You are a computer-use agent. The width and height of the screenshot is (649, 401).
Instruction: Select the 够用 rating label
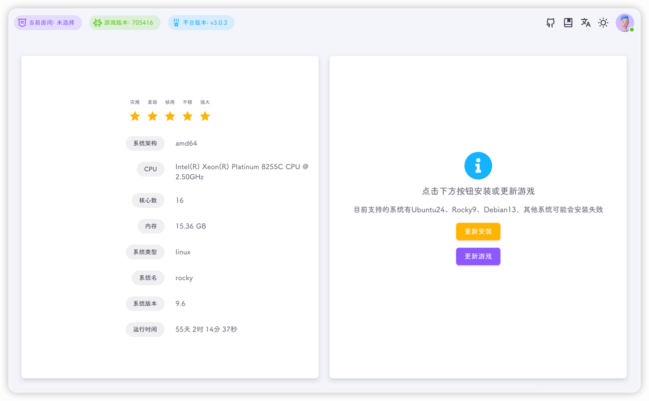(170, 102)
